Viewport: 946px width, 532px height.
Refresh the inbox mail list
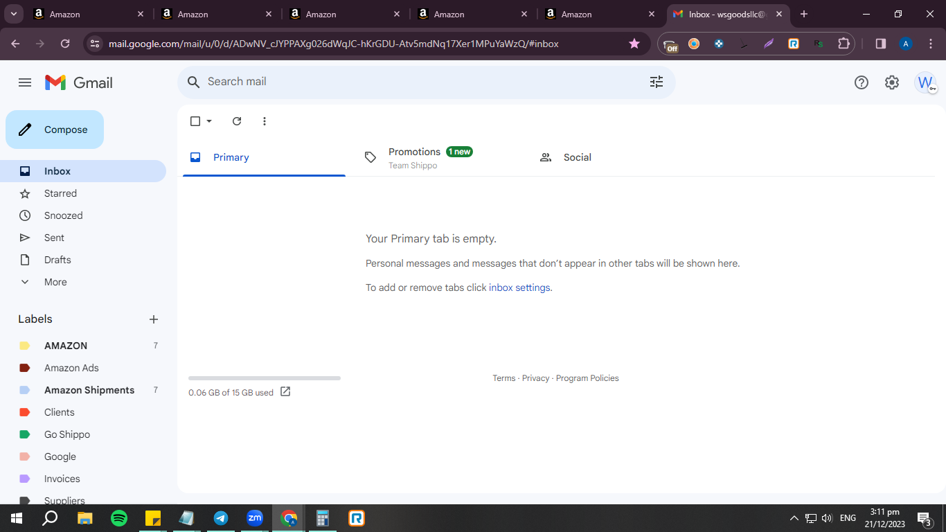click(x=237, y=121)
